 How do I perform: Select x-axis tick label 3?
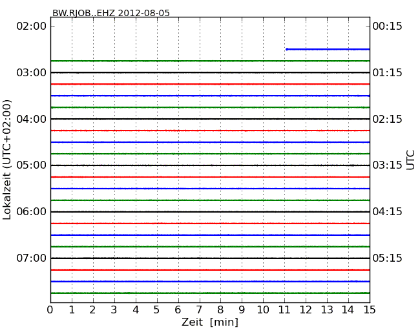114,310
